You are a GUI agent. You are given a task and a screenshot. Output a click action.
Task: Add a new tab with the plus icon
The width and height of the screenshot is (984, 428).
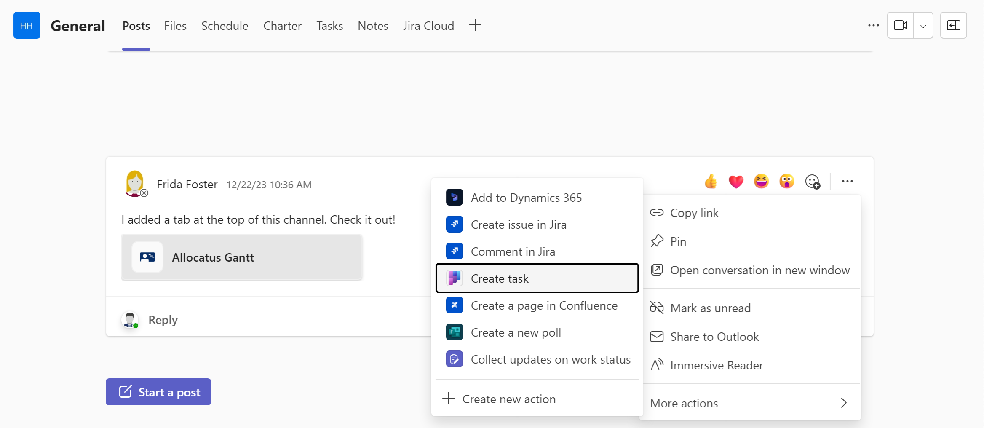click(475, 25)
